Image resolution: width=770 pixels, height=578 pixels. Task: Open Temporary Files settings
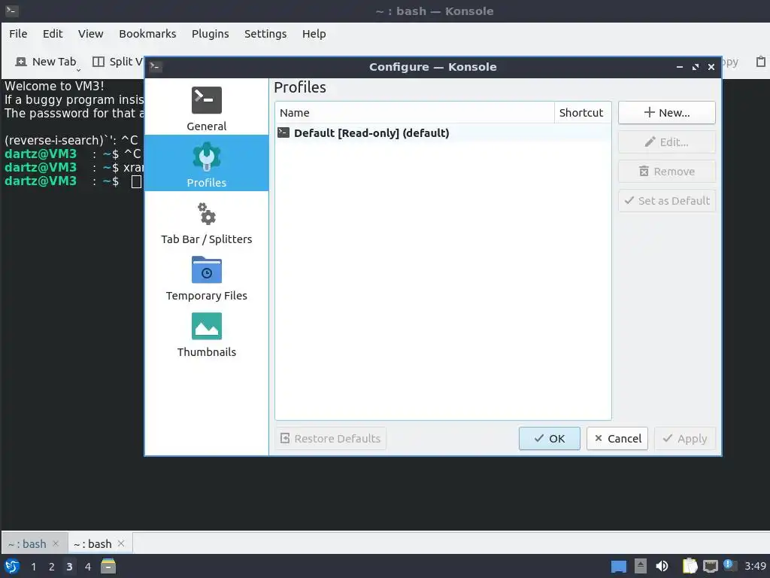(206, 278)
